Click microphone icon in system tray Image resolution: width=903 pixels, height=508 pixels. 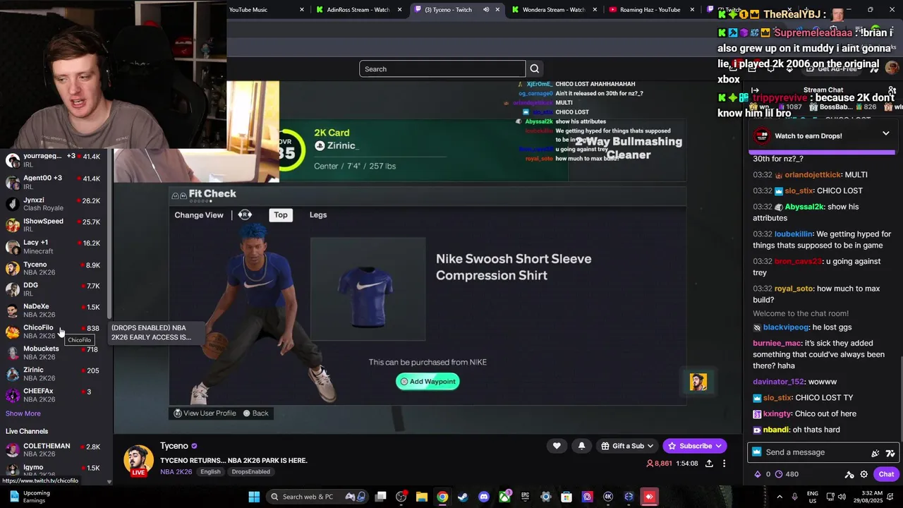click(x=794, y=497)
